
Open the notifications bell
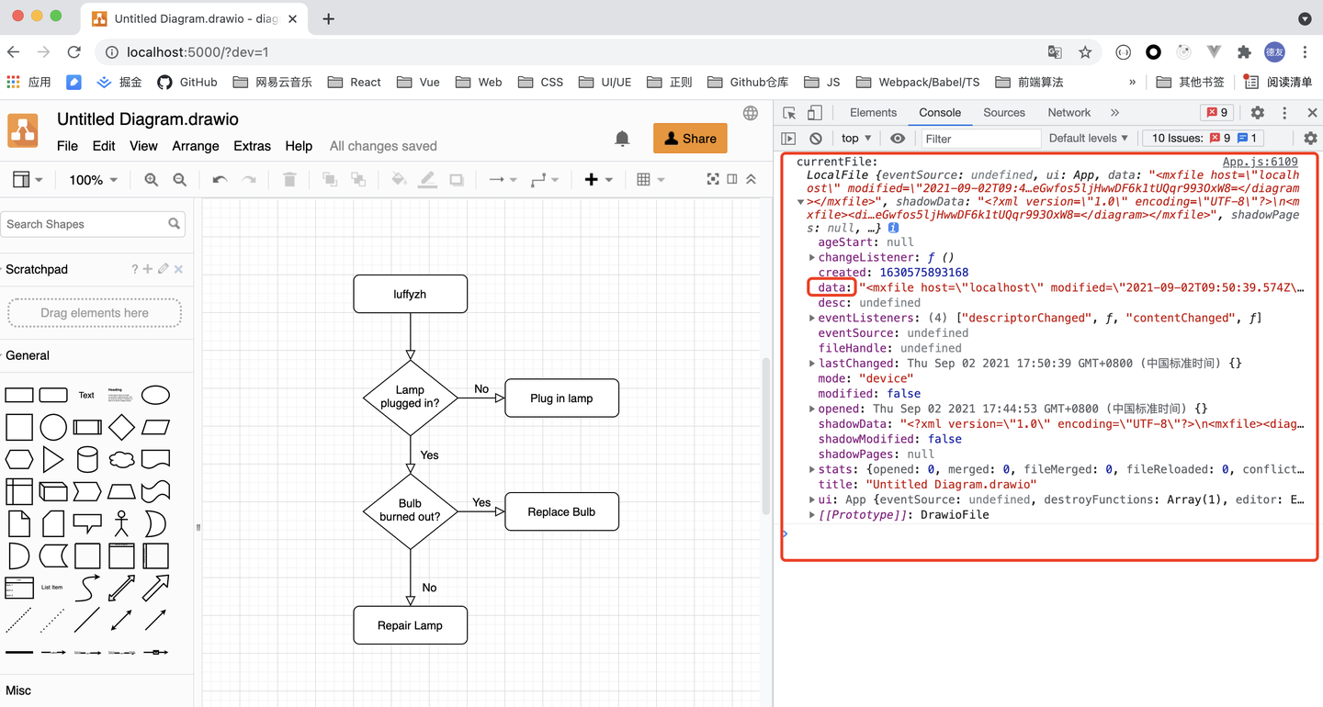622,139
